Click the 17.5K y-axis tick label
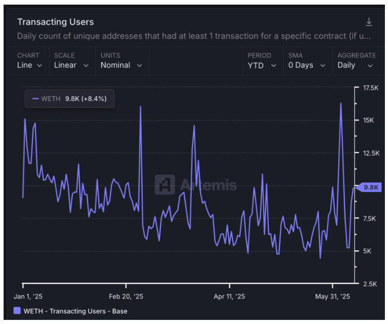This screenshot has height=324, width=388. (x=370, y=88)
